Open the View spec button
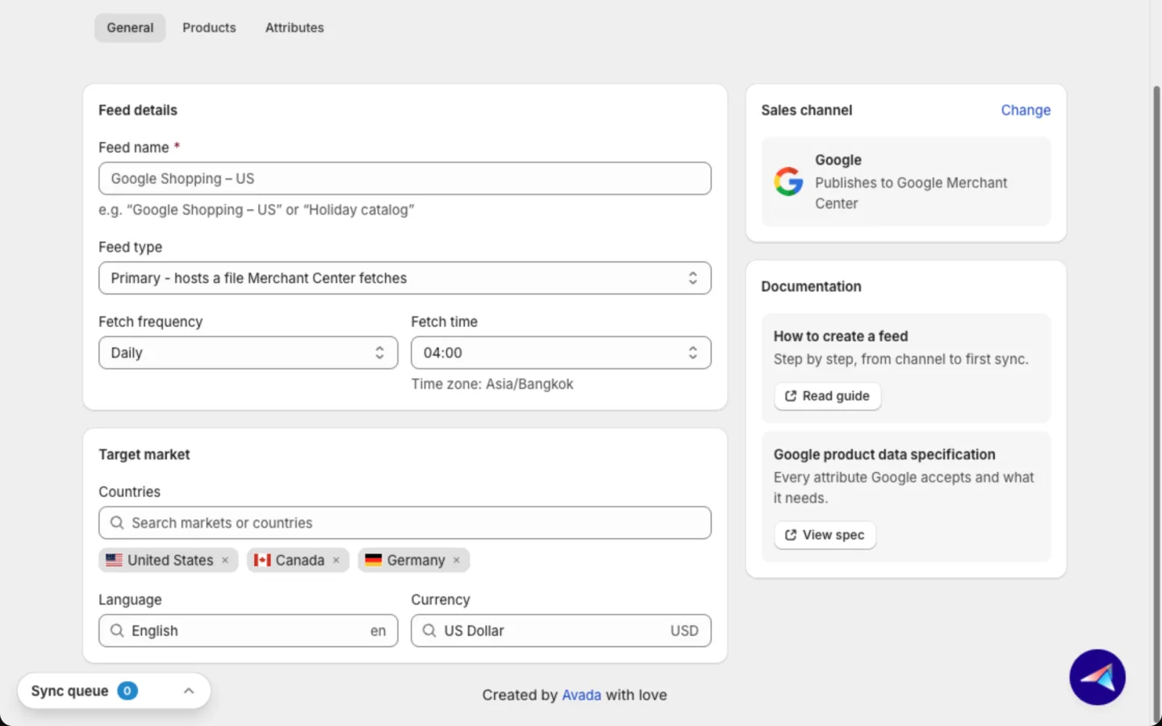This screenshot has width=1162, height=726. point(825,535)
